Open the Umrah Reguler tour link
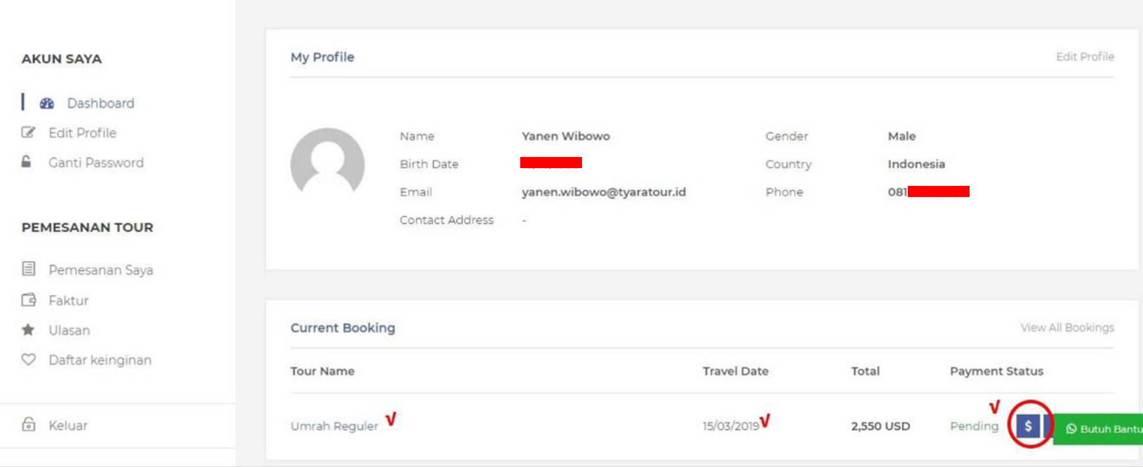Screen dimensions: 1143x467 pyautogui.click(x=334, y=426)
